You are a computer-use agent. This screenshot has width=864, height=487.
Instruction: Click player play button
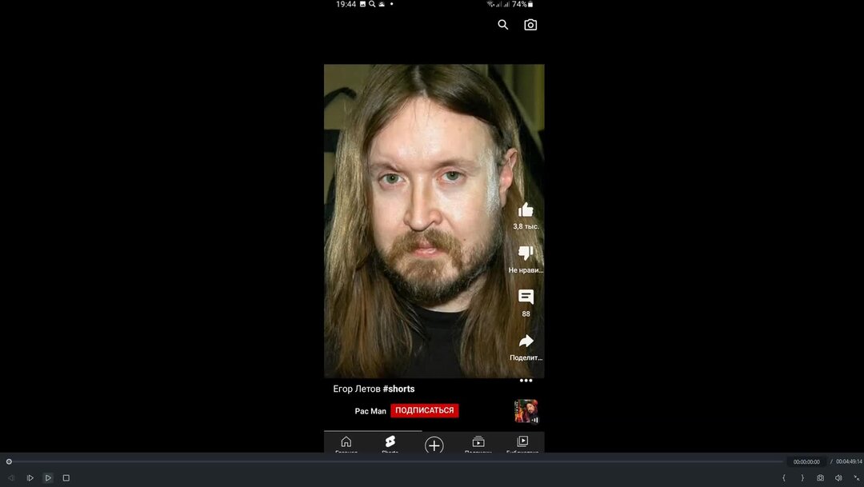click(48, 477)
